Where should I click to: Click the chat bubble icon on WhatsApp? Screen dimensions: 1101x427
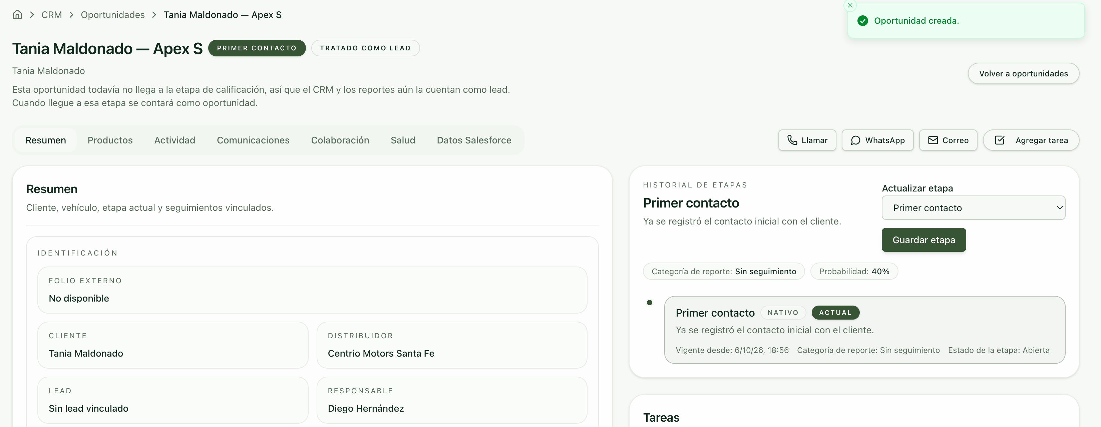[x=855, y=140]
